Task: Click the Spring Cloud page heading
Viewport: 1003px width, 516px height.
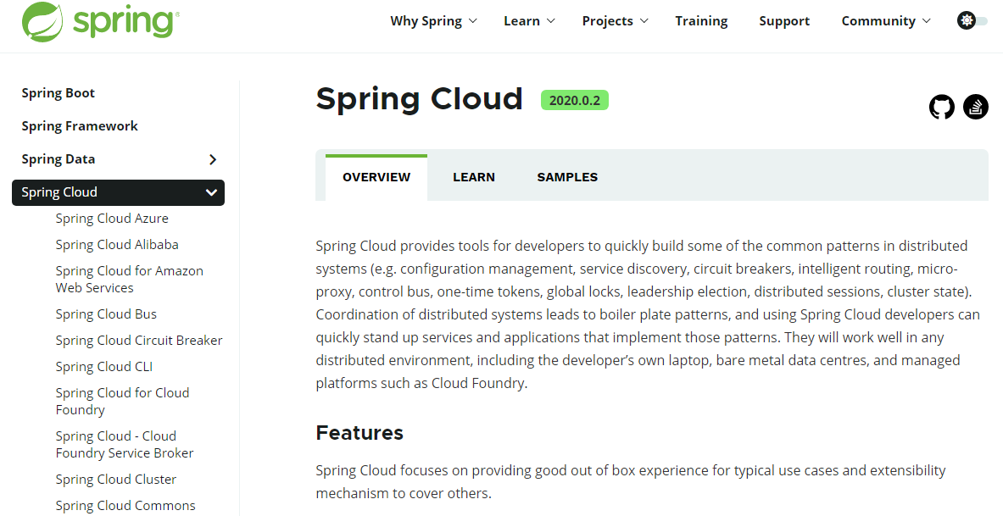Action: pyautogui.click(x=419, y=98)
